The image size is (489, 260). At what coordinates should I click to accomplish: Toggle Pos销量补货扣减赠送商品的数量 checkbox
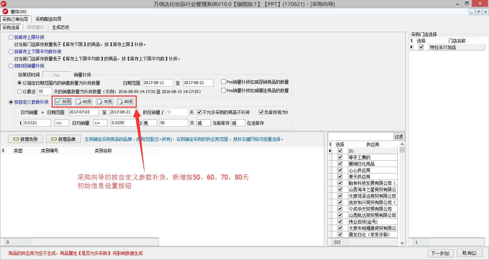coord(224,90)
